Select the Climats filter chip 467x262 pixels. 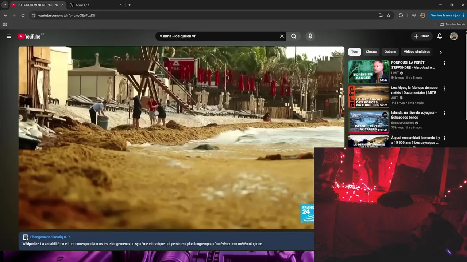(x=371, y=52)
